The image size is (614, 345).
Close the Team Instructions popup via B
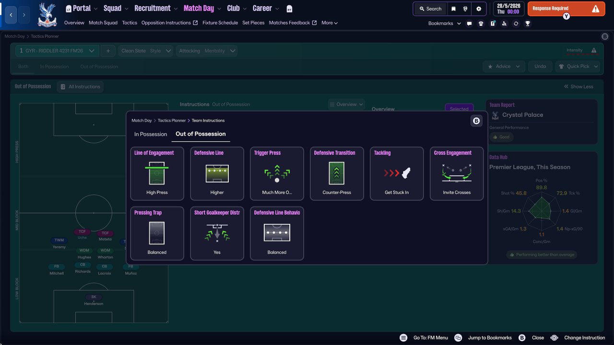click(476, 121)
